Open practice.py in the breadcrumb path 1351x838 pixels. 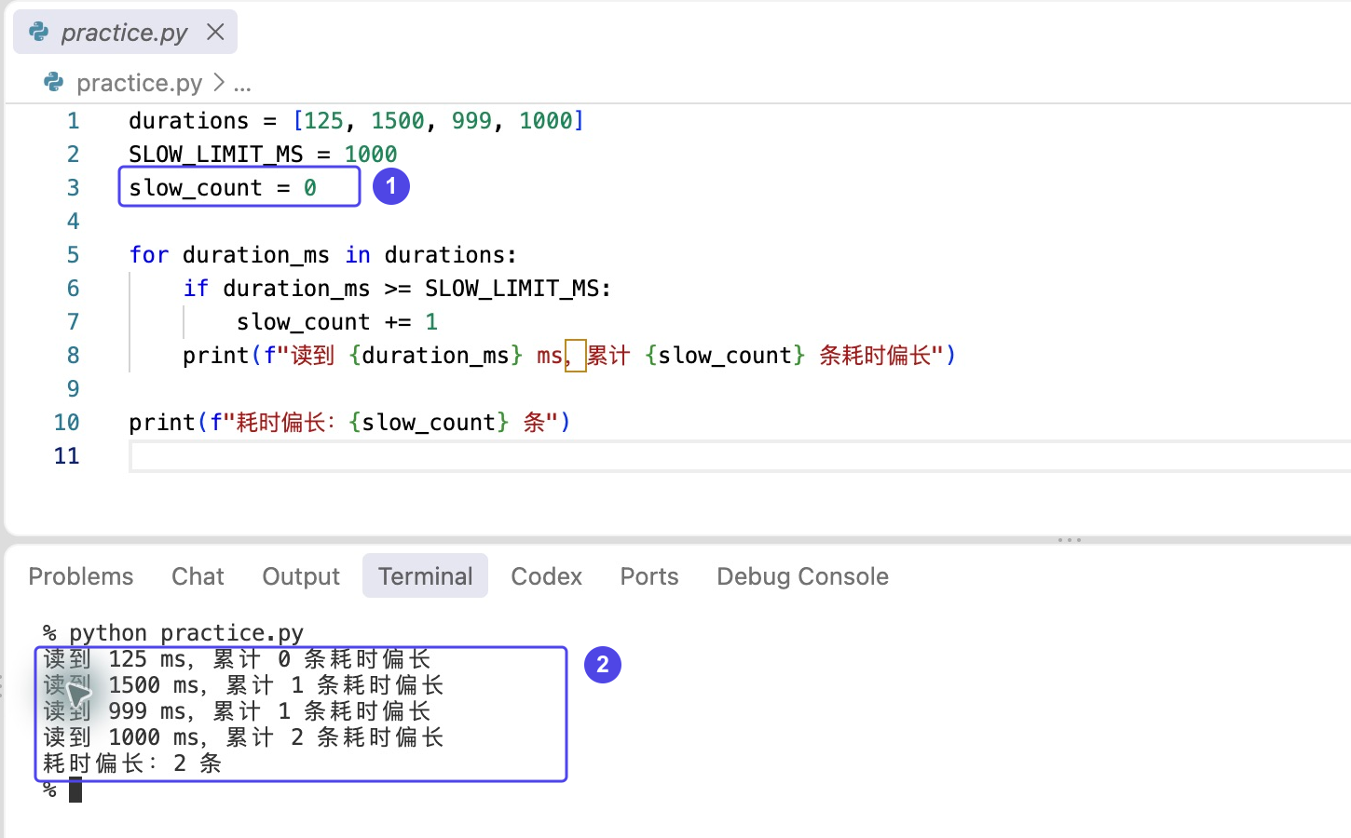click(x=139, y=83)
